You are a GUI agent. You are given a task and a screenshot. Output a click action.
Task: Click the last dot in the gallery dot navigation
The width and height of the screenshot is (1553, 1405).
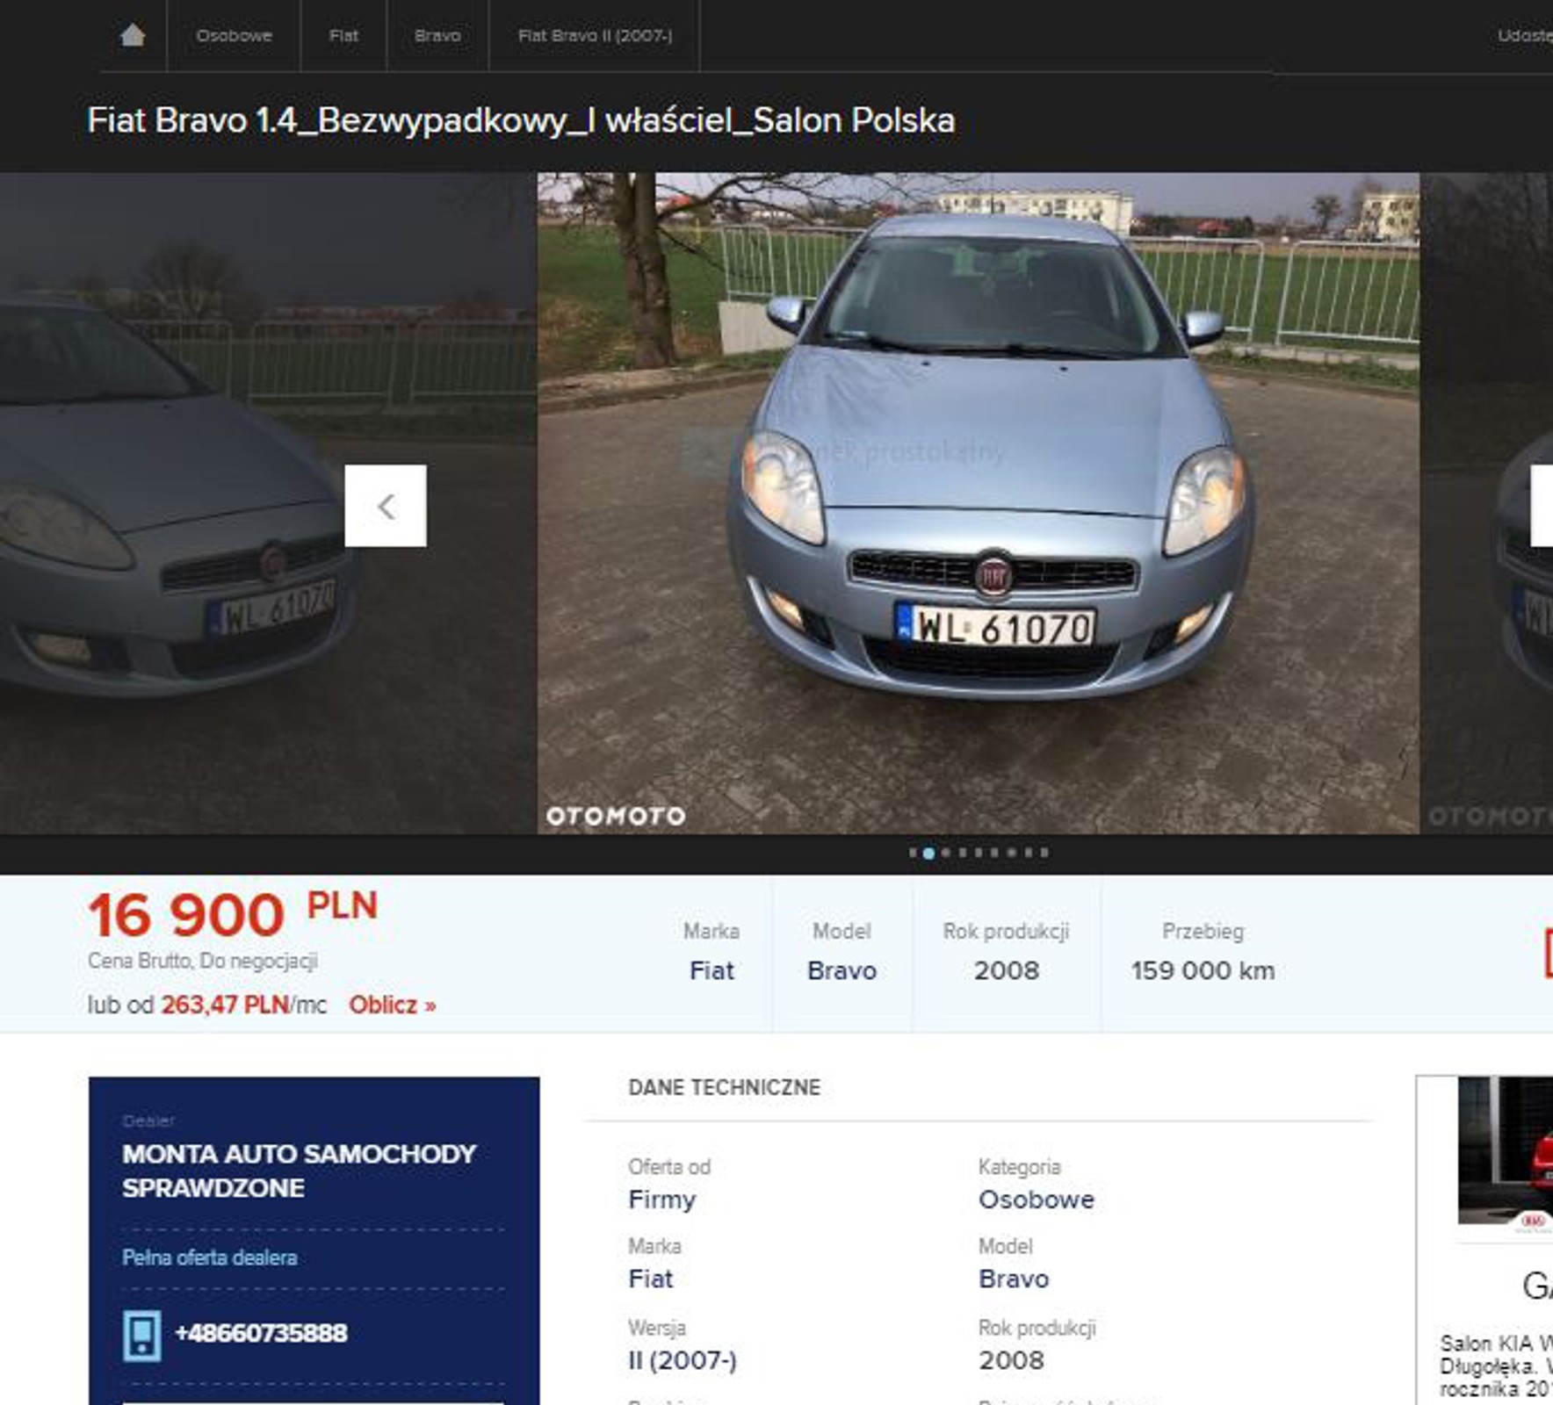1044,851
